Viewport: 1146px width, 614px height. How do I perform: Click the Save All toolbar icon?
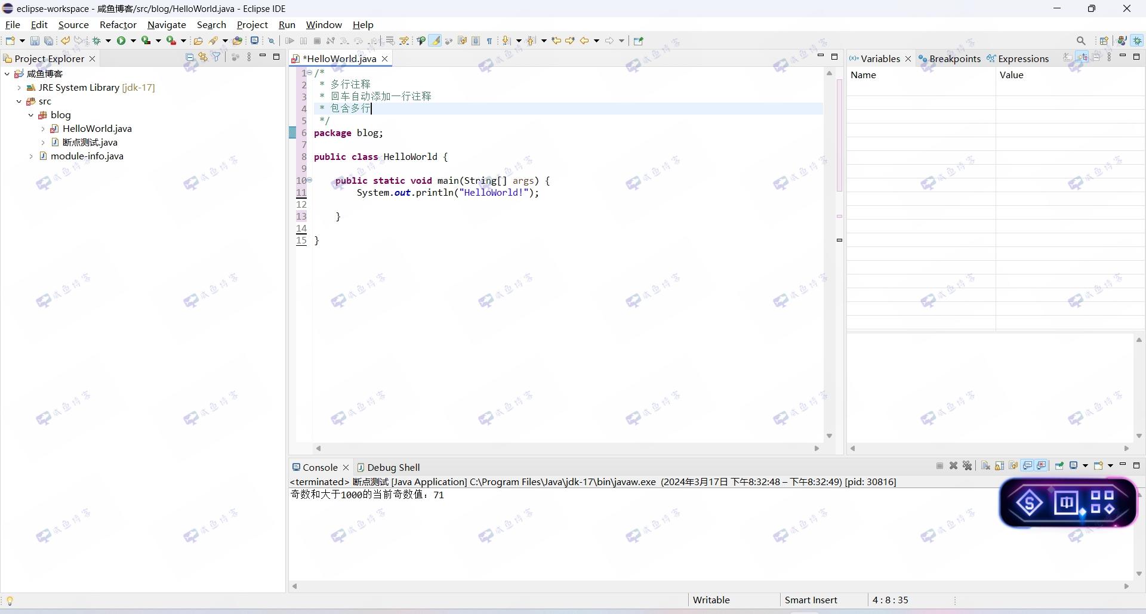tap(49, 41)
